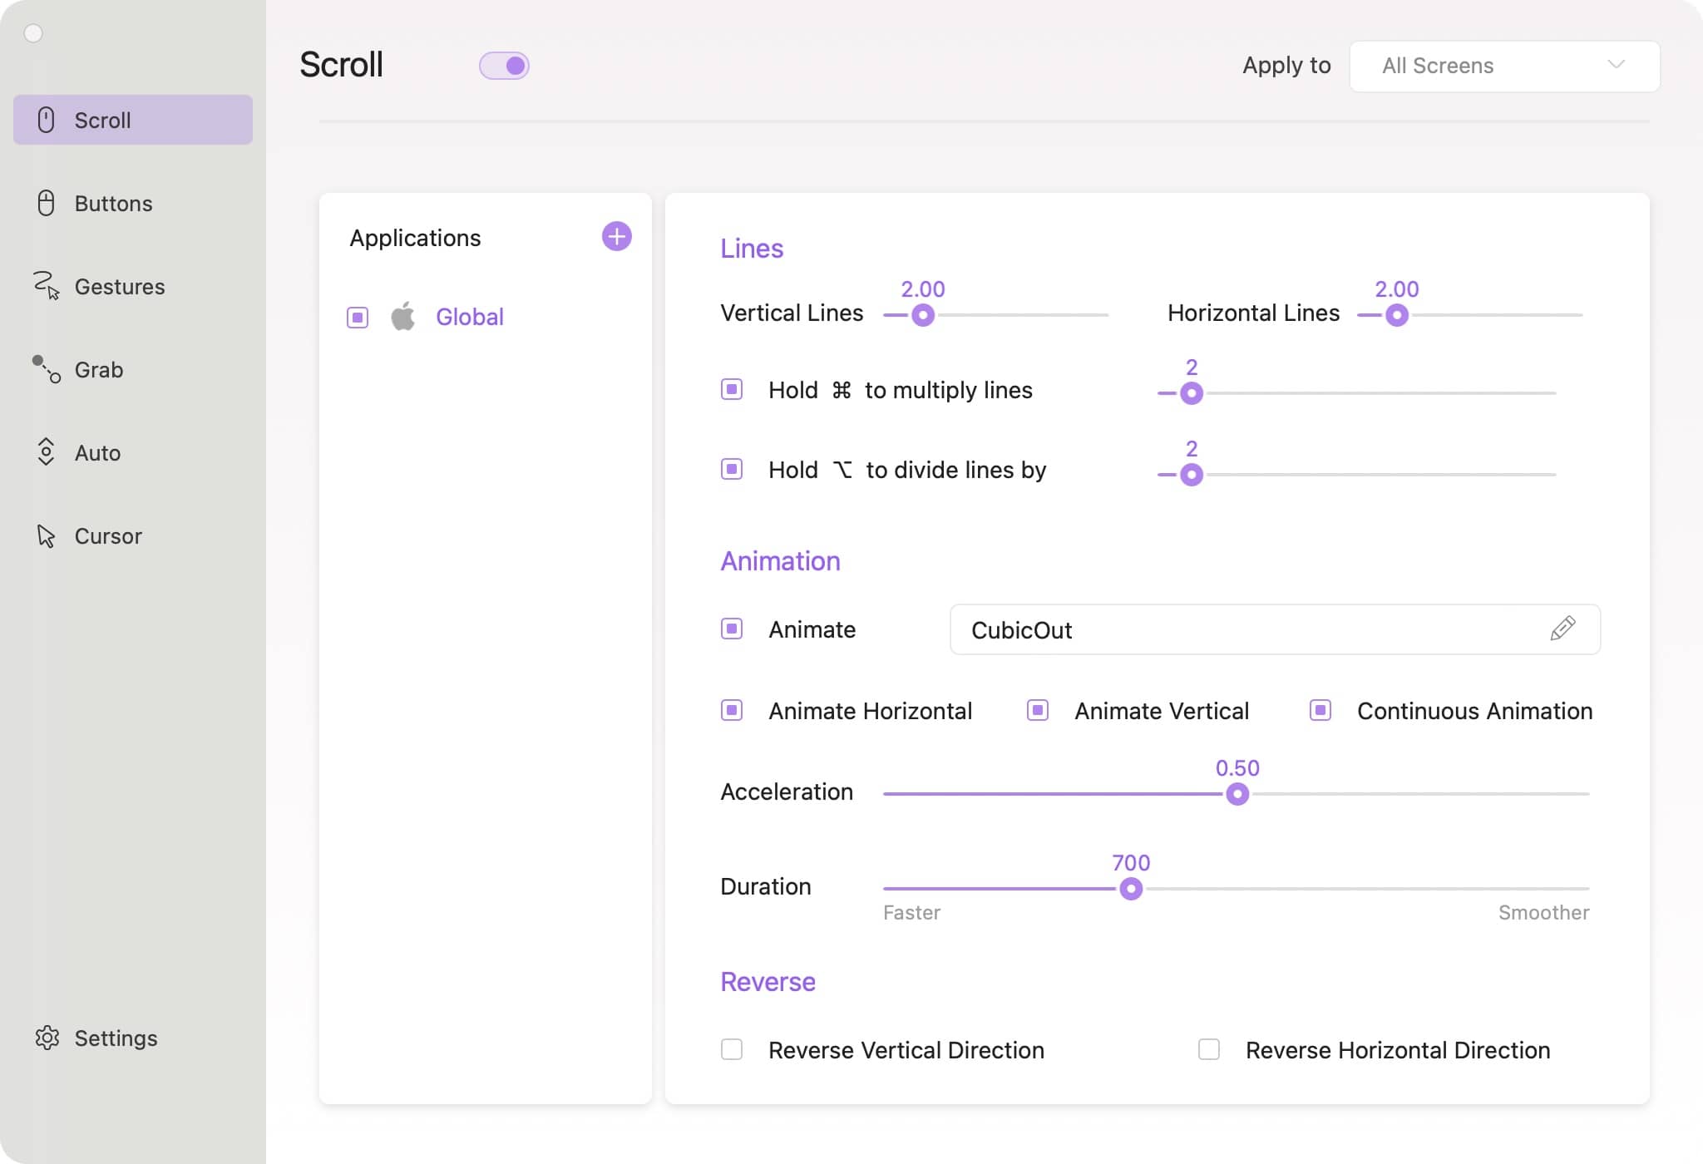The height and width of the screenshot is (1164, 1703).
Task: Add an application with the plus icon
Action: pyautogui.click(x=616, y=237)
